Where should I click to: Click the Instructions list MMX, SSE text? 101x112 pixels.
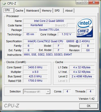48,55
